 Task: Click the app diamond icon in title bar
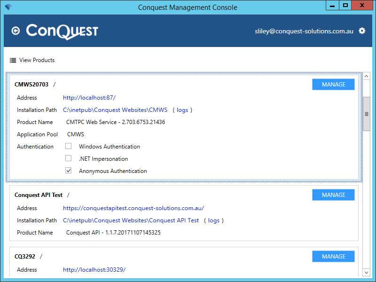pos(8,7)
